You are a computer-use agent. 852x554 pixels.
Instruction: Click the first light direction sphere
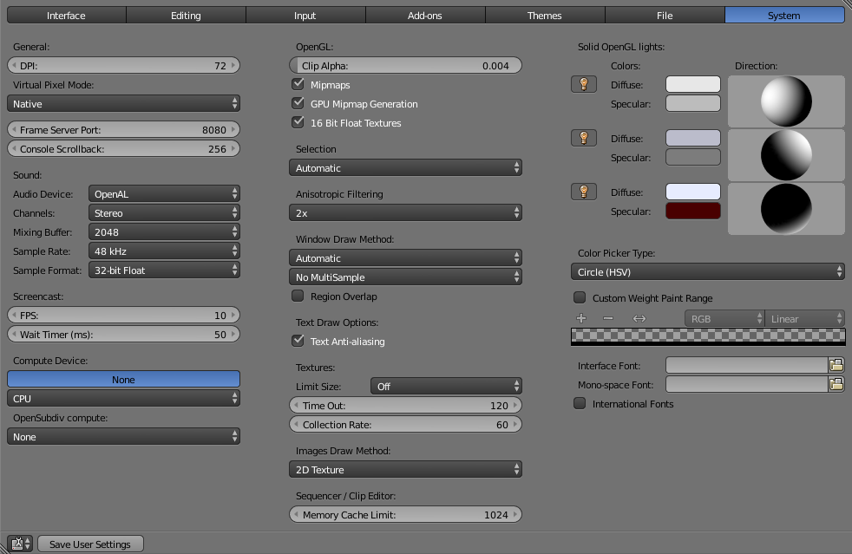786,101
